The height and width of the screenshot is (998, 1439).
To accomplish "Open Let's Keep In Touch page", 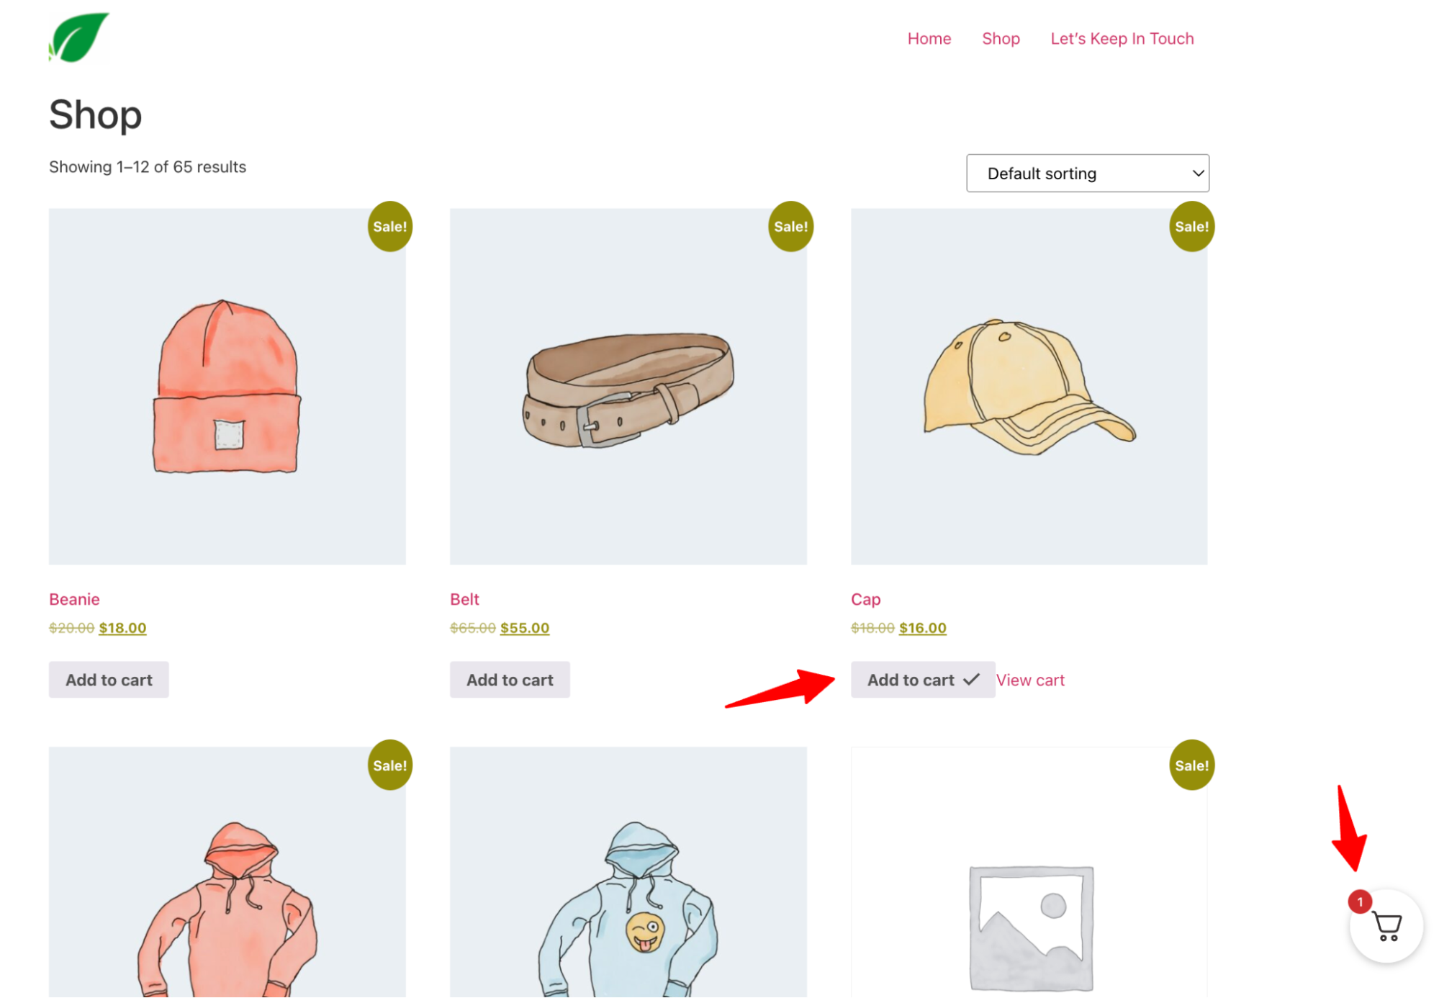I will point(1122,39).
